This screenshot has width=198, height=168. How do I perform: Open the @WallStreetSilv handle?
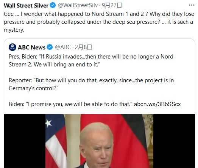78,5
